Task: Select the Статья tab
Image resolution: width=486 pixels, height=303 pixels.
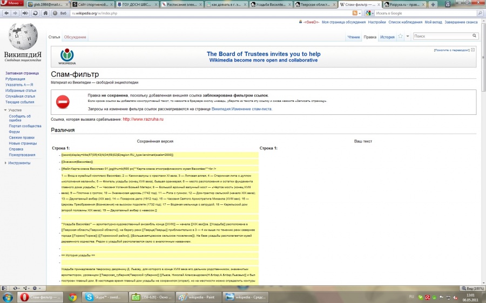Action: point(54,37)
